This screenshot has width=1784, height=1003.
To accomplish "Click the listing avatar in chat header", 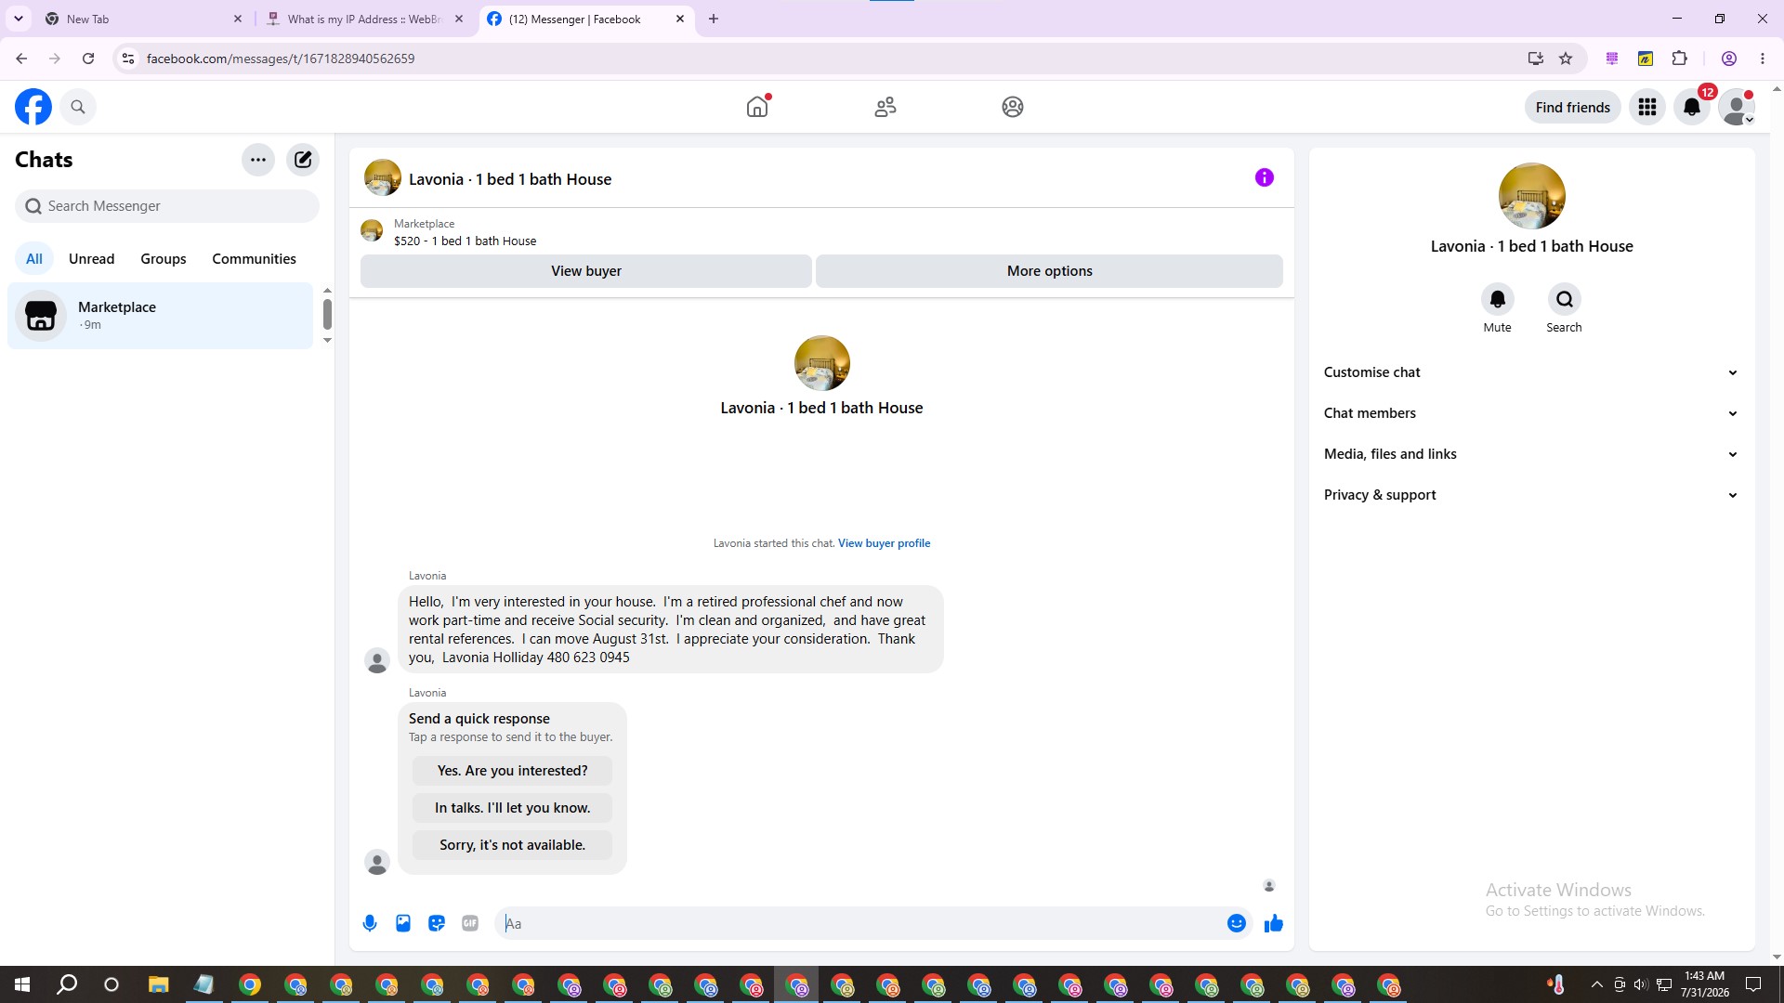I will pyautogui.click(x=383, y=177).
